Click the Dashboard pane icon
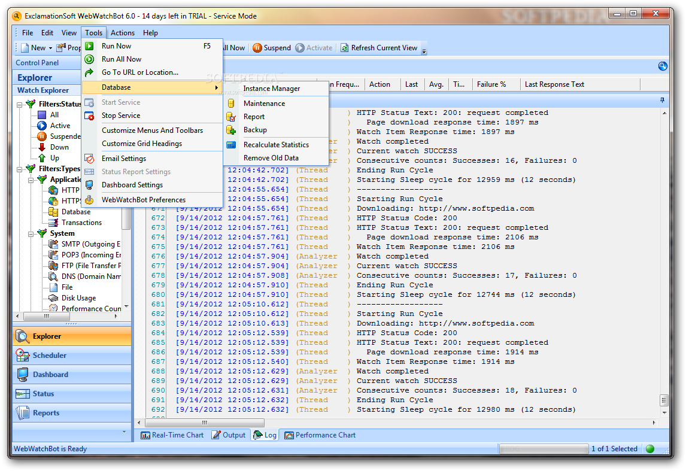The image size is (686, 471). tap(22, 375)
